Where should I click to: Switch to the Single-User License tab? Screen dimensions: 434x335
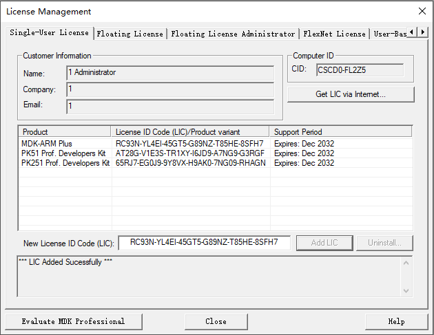point(50,33)
